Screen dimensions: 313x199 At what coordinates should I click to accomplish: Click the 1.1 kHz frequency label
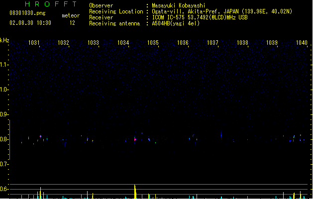(4, 65)
